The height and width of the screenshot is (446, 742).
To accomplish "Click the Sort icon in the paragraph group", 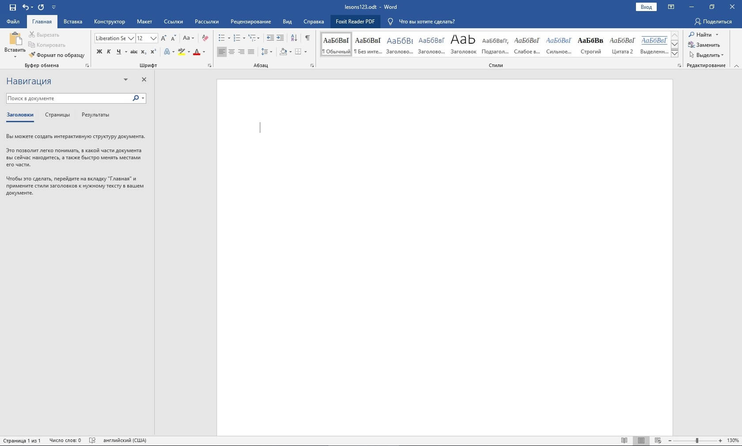I will click(294, 38).
